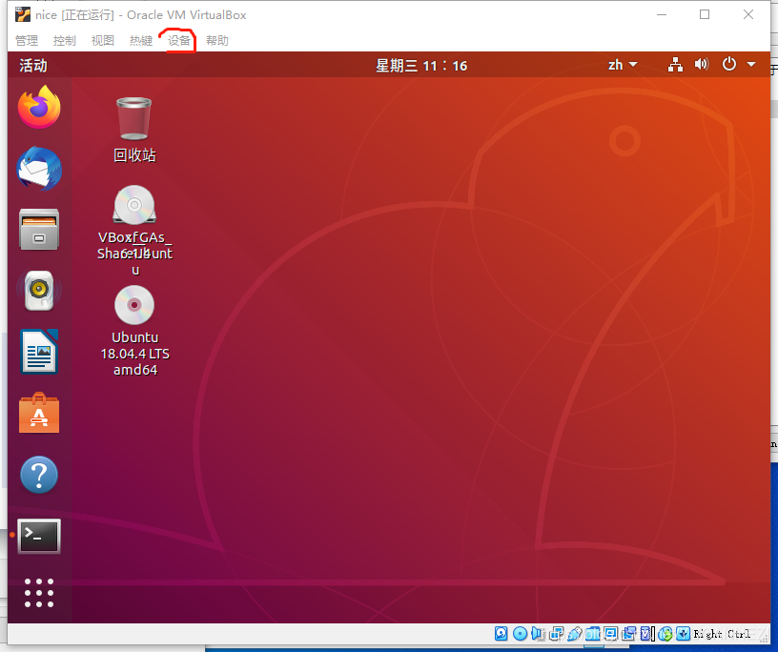This screenshot has width=778, height=652.
Task: Click the audio status icon in VirtualBox bar
Action: pos(538,634)
